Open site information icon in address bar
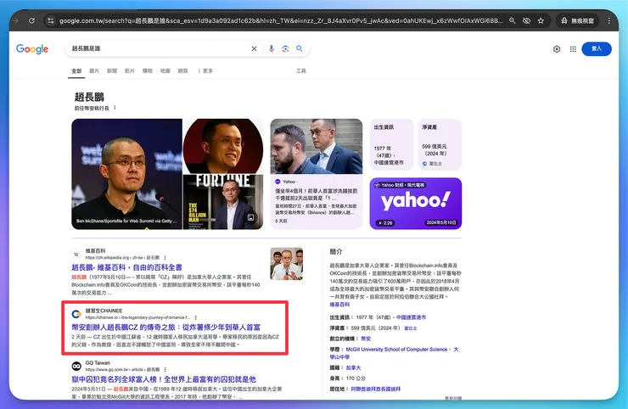Screen dimensions: 628x409 click(x=50, y=20)
